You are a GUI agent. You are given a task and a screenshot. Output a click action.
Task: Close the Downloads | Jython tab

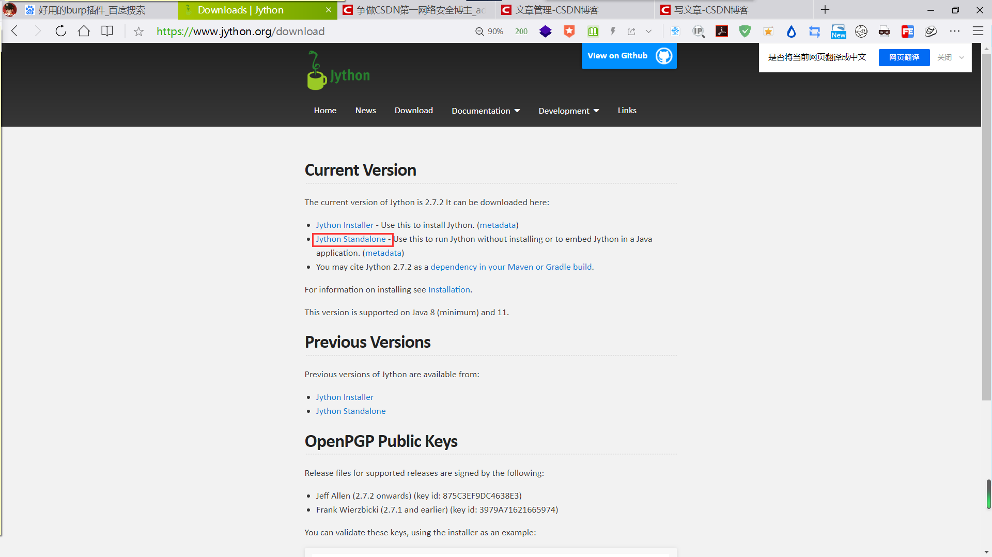pos(329,10)
